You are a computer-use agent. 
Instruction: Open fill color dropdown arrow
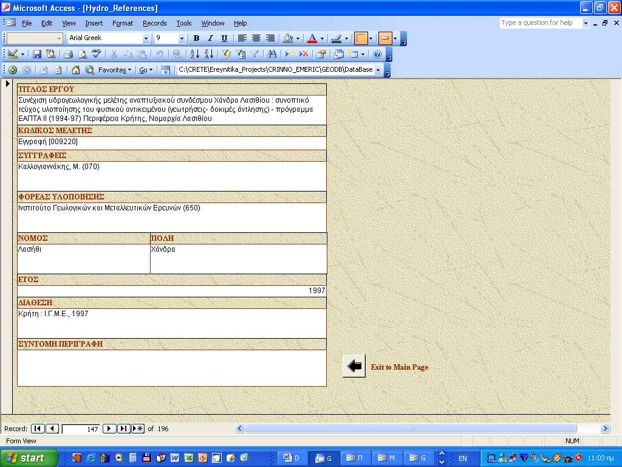click(298, 38)
